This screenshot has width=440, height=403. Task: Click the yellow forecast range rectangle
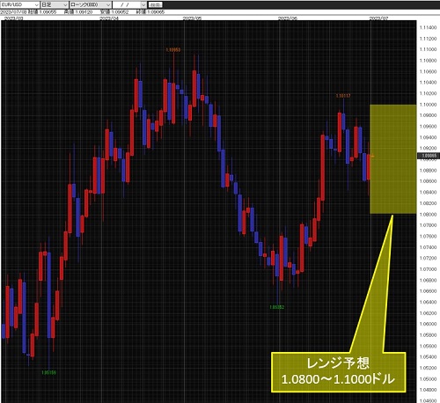coord(393,159)
